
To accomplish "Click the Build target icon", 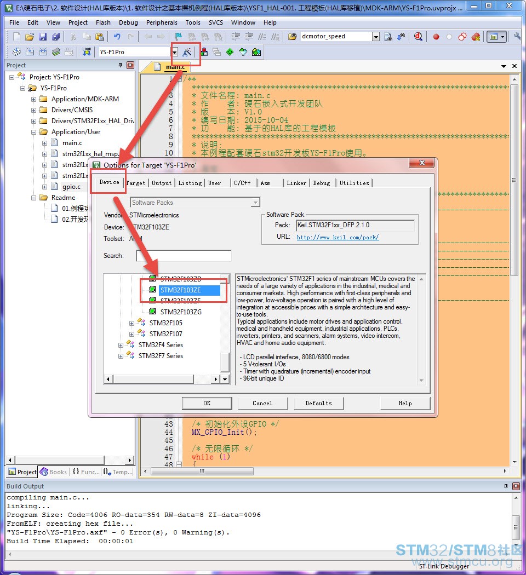I will [30, 51].
